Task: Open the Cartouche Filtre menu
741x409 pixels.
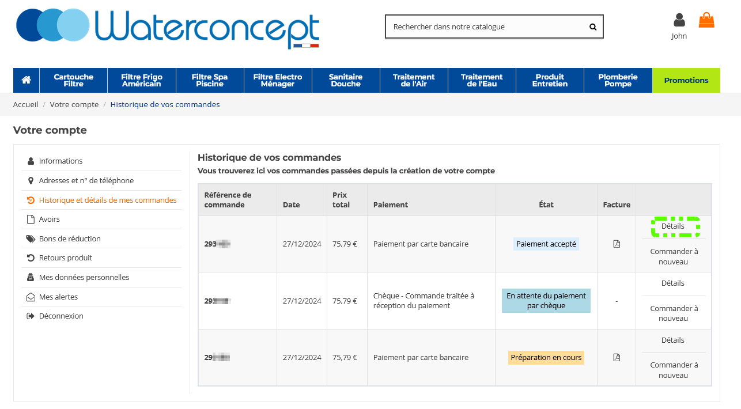Action: [x=74, y=80]
